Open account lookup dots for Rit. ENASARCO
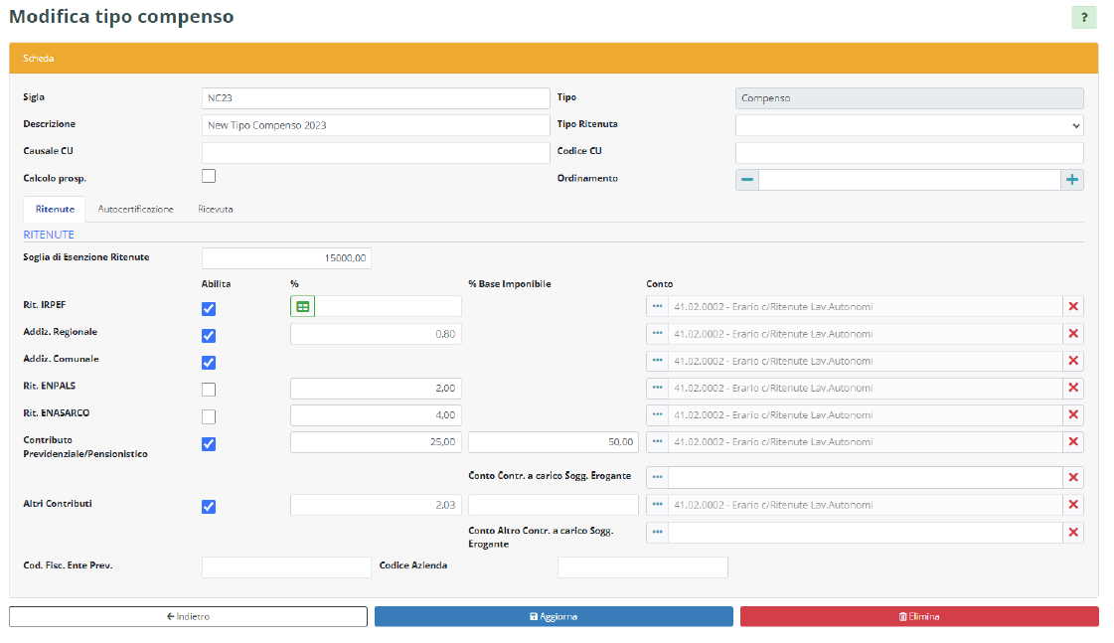Viewport: 1114px width, 643px height. (657, 415)
